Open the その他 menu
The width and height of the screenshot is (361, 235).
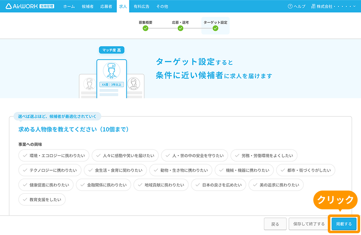tap(162, 6)
